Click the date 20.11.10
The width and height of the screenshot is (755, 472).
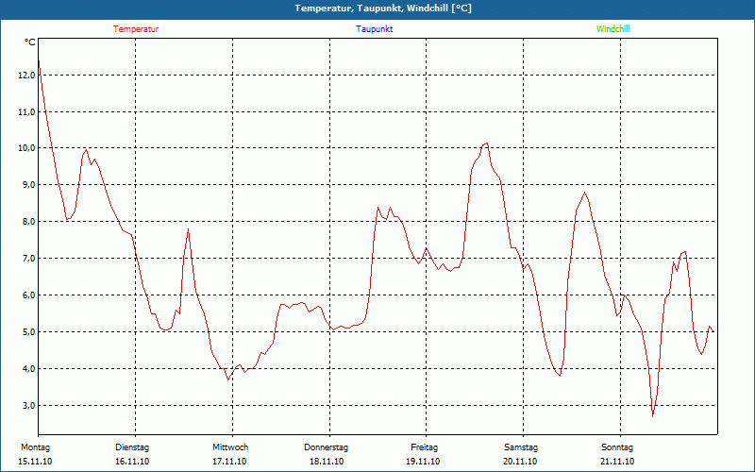click(x=520, y=462)
